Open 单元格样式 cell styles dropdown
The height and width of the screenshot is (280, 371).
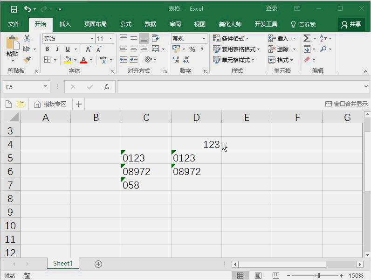tap(234, 60)
